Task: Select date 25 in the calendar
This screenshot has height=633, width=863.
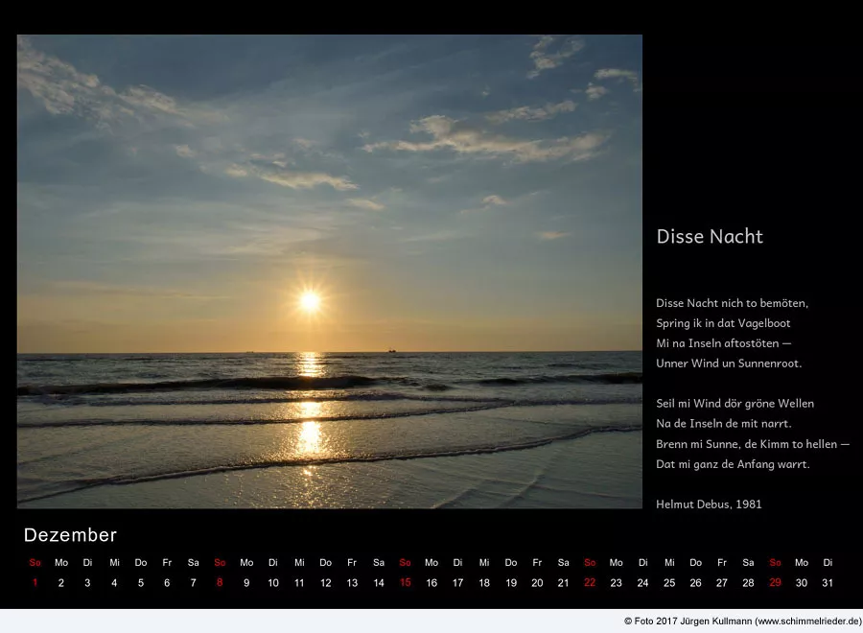Action: point(669,582)
